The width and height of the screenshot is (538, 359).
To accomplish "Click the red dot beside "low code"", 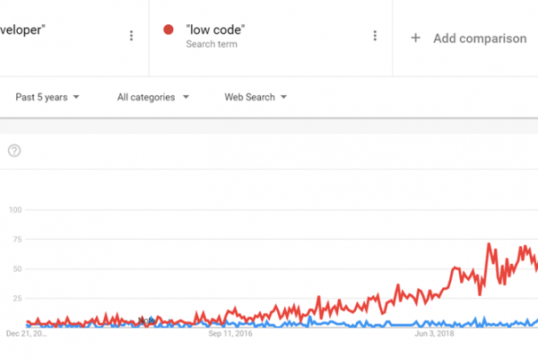I will click(169, 30).
